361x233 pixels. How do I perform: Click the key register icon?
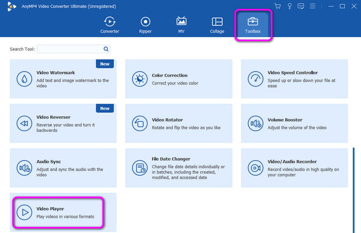click(x=289, y=6)
